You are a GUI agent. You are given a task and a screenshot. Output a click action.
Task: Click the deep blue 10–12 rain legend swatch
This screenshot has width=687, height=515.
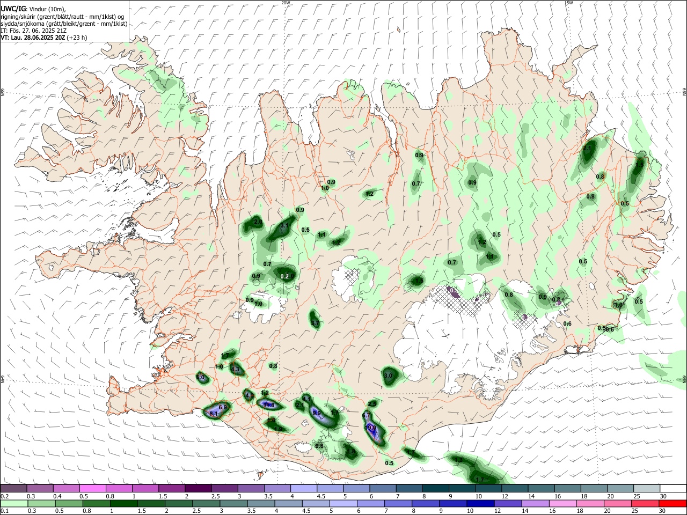(x=481, y=503)
